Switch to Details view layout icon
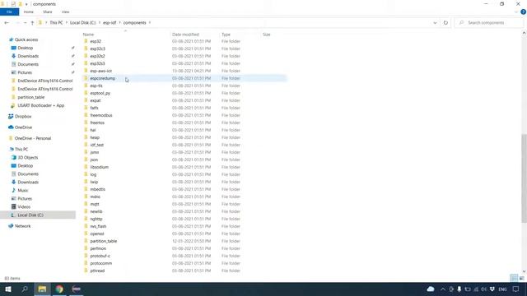The image size is (527, 296). tap(514, 278)
